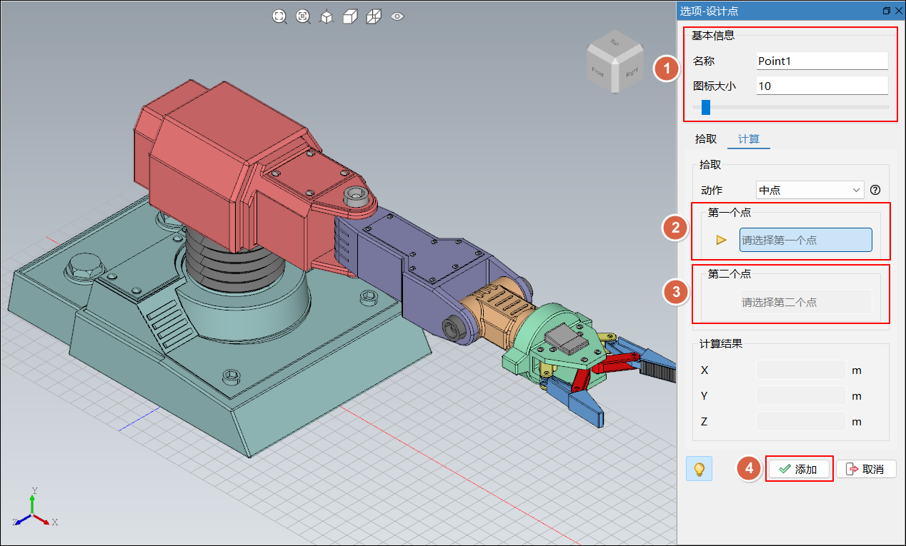Toggle the light bulb hint button

(699, 469)
